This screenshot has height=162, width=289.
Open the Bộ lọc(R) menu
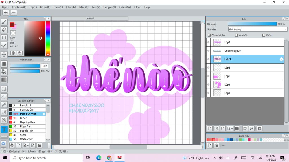(45, 7)
